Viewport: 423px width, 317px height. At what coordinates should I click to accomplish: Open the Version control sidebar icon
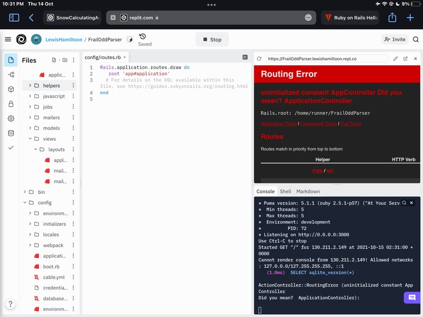coord(11,75)
